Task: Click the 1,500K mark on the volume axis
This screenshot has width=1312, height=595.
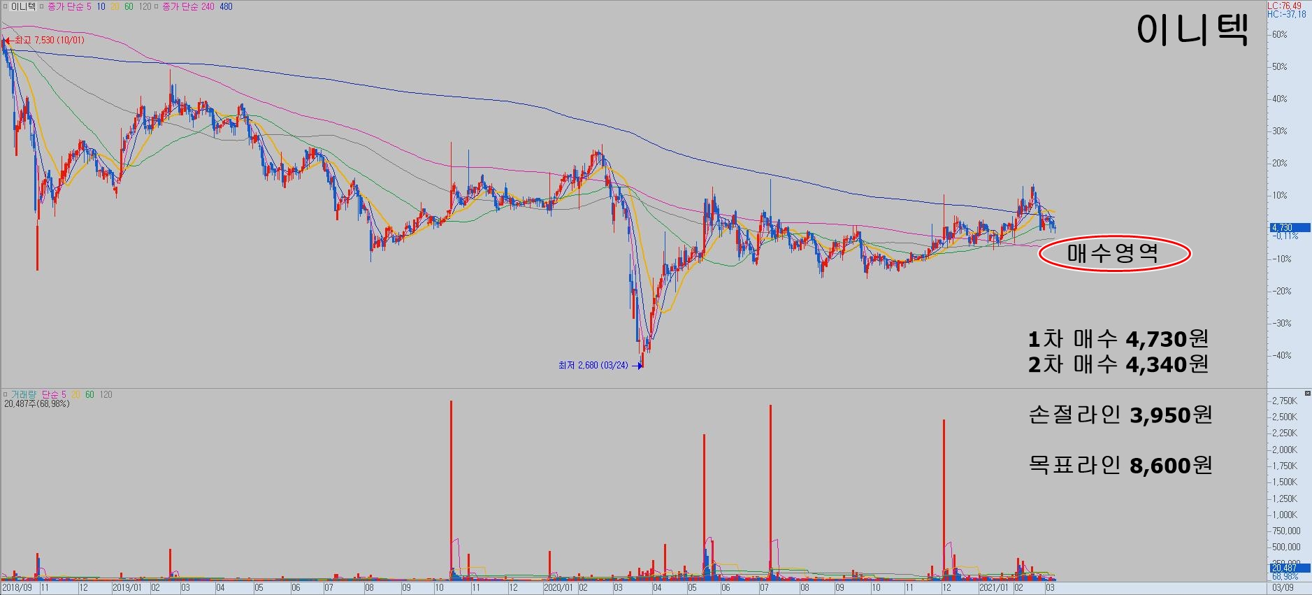Action: tap(1285, 482)
